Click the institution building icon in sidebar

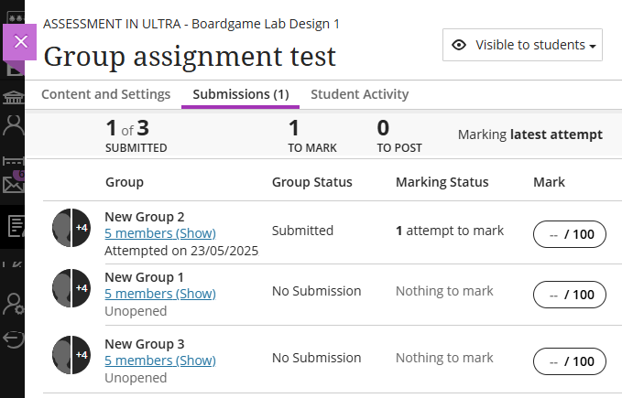click(x=13, y=99)
